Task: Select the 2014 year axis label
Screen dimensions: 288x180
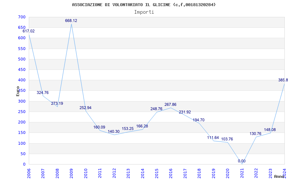Action: pyautogui.click(x=143, y=173)
